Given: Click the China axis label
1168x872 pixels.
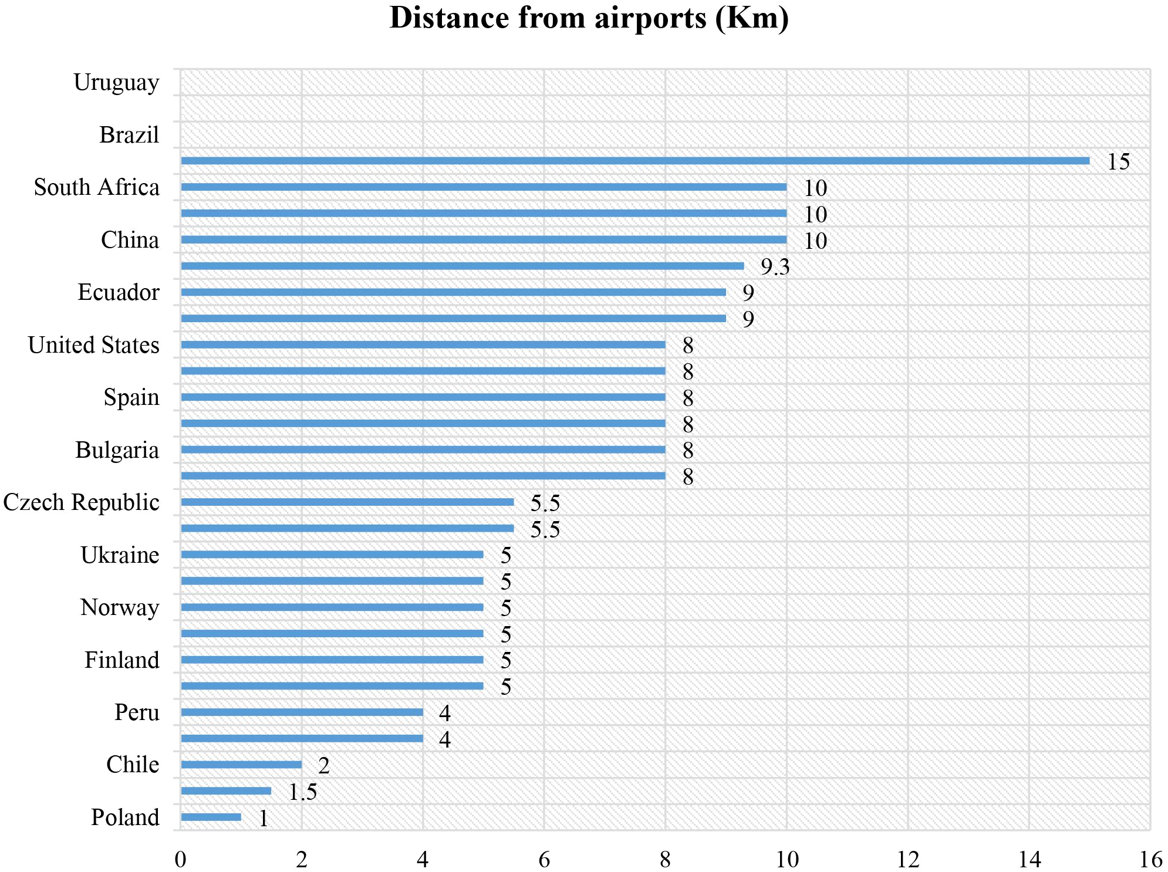Looking at the screenshot, I should pos(130,240).
